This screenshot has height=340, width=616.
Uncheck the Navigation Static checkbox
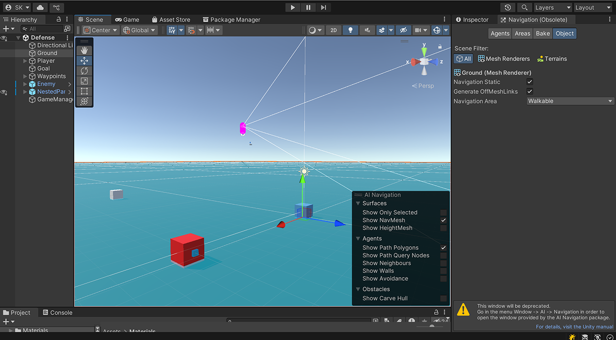click(x=529, y=82)
